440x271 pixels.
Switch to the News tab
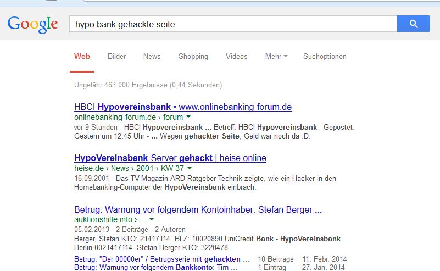tap(152, 57)
